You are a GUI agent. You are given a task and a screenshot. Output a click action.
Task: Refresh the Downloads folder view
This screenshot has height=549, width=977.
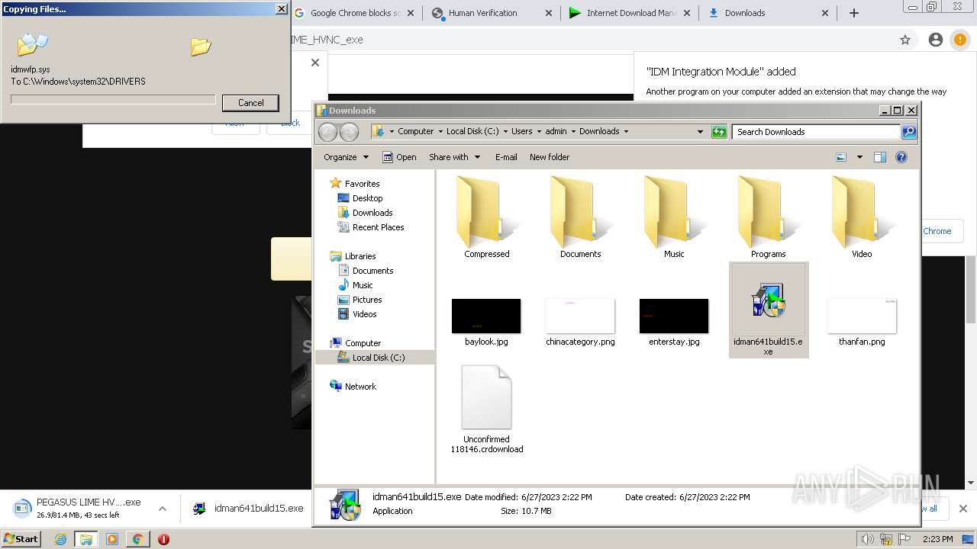click(x=719, y=132)
